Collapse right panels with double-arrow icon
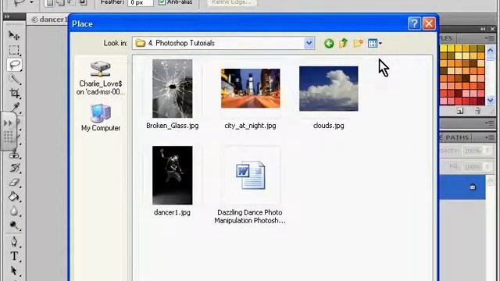 click(483, 29)
